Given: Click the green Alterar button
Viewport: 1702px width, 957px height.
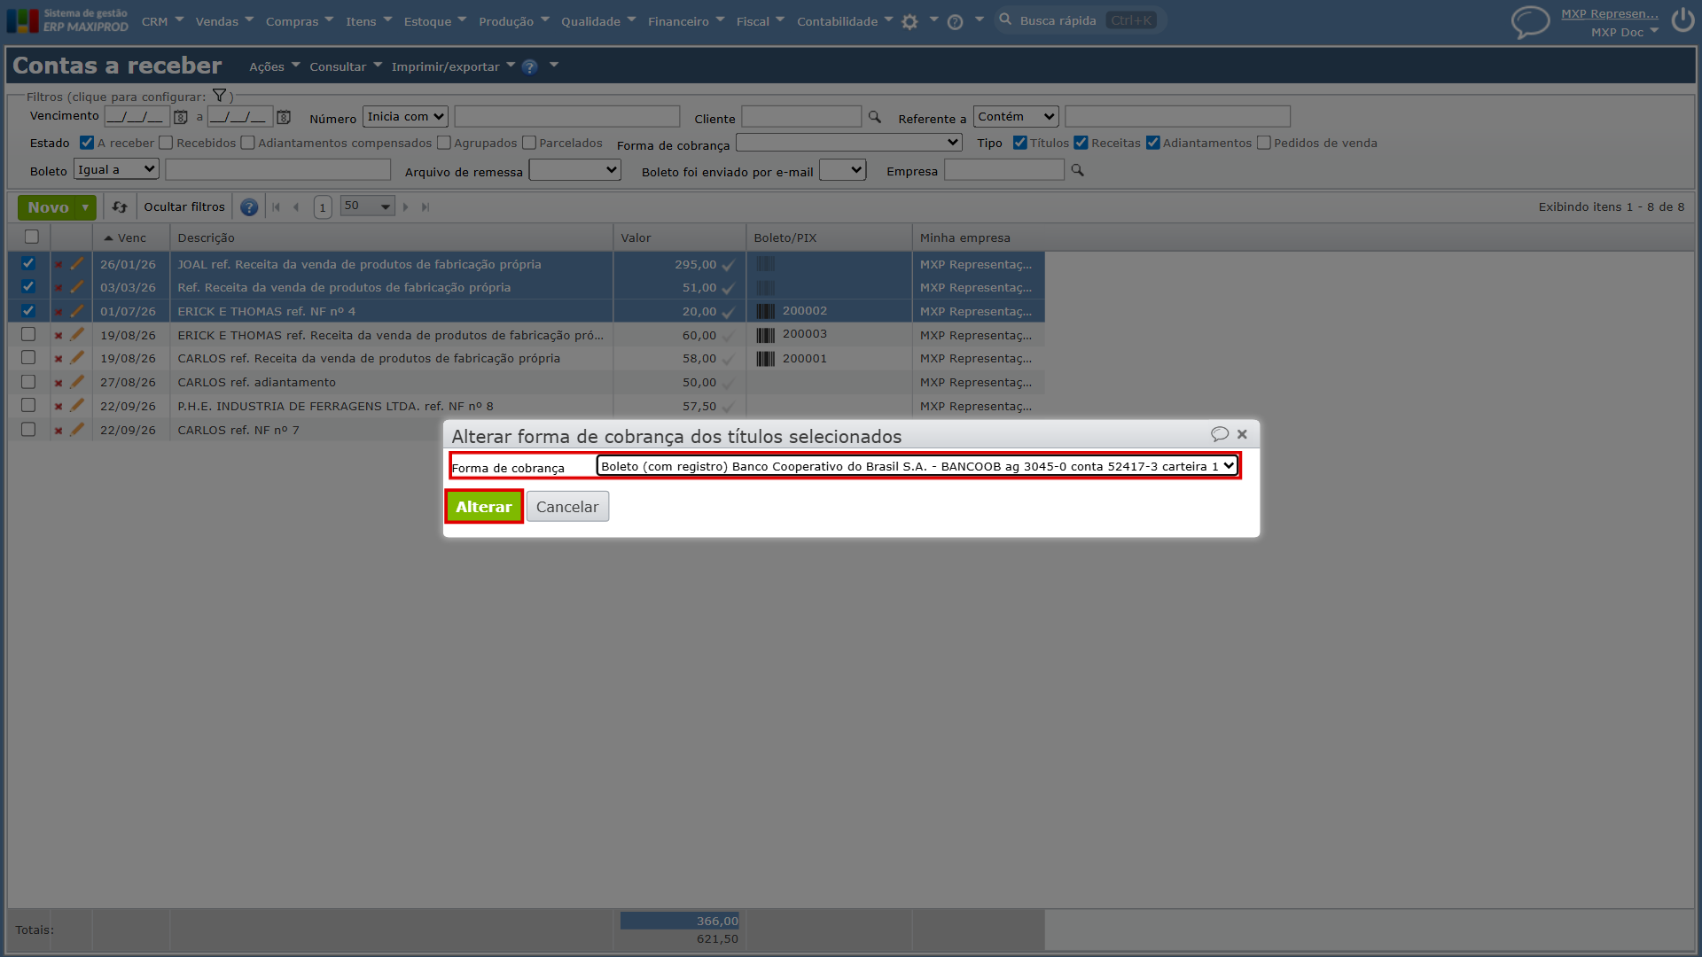Looking at the screenshot, I should pyautogui.click(x=484, y=507).
